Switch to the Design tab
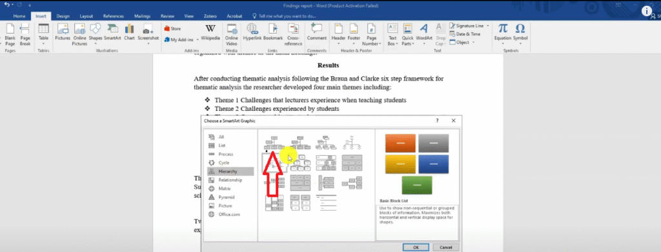Screen dimensions: 661x252 coord(63,16)
